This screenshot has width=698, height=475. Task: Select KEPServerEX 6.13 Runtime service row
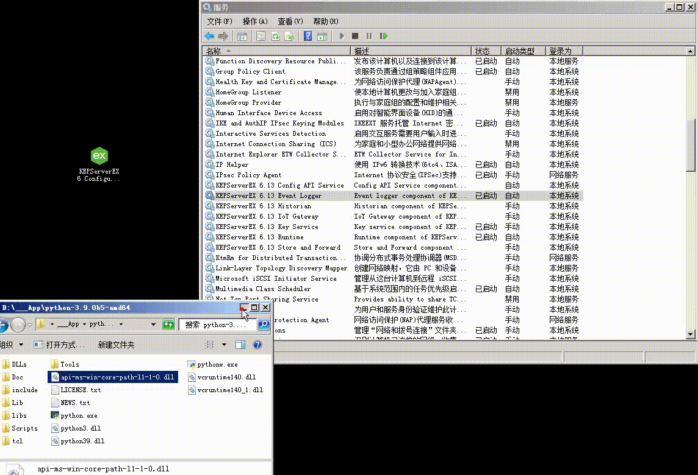(x=394, y=237)
